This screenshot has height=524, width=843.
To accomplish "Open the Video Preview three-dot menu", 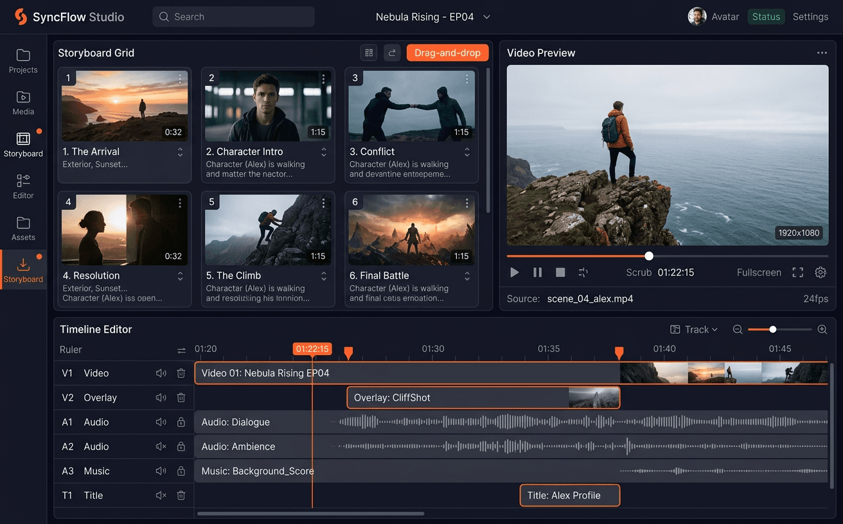I will 822,53.
